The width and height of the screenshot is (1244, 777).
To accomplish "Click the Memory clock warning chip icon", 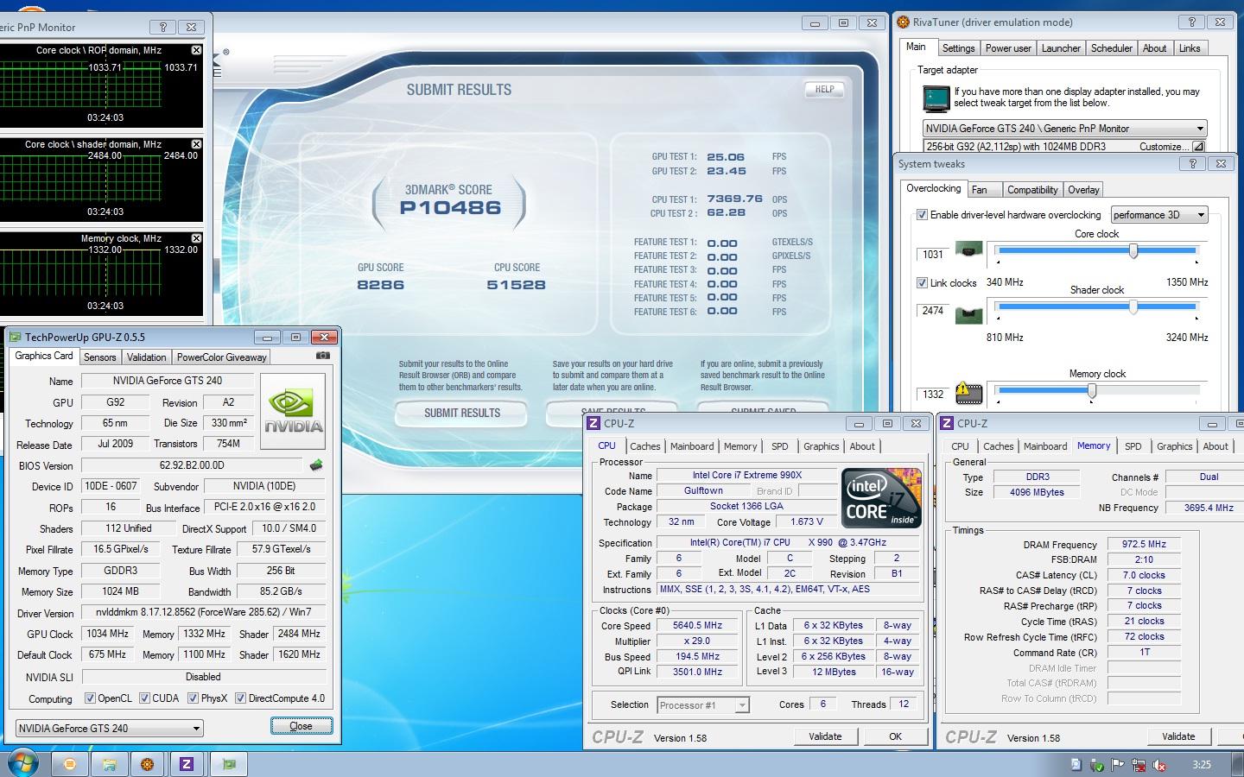I will (x=969, y=394).
